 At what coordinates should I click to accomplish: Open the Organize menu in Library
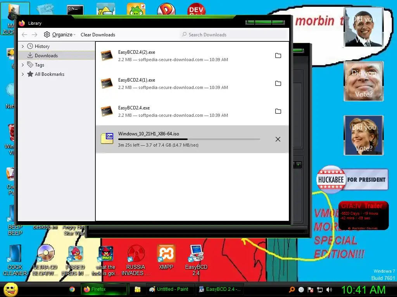tap(59, 34)
